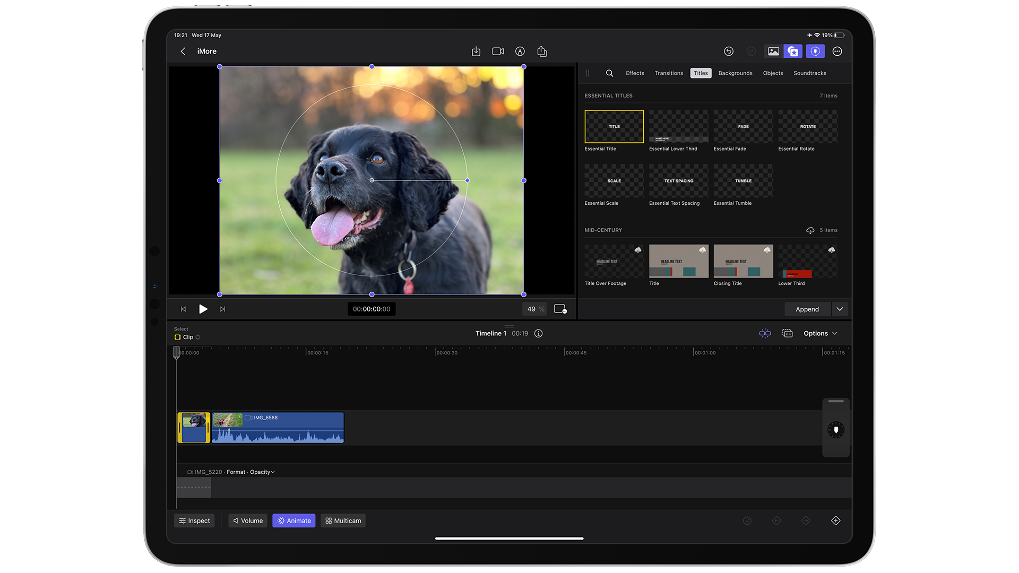The image size is (1019, 573).
Task: Click the Inspect button at bottom
Action: [195, 520]
